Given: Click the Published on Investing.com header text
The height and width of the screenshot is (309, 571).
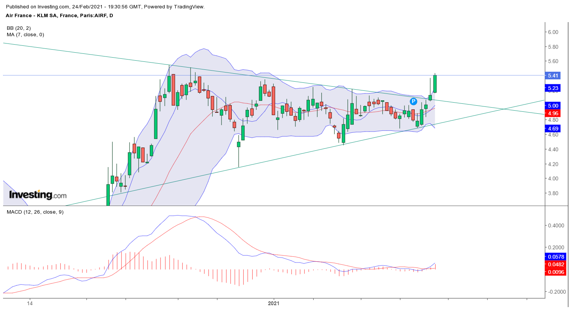Looking at the screenshot, I should point(106,7).
